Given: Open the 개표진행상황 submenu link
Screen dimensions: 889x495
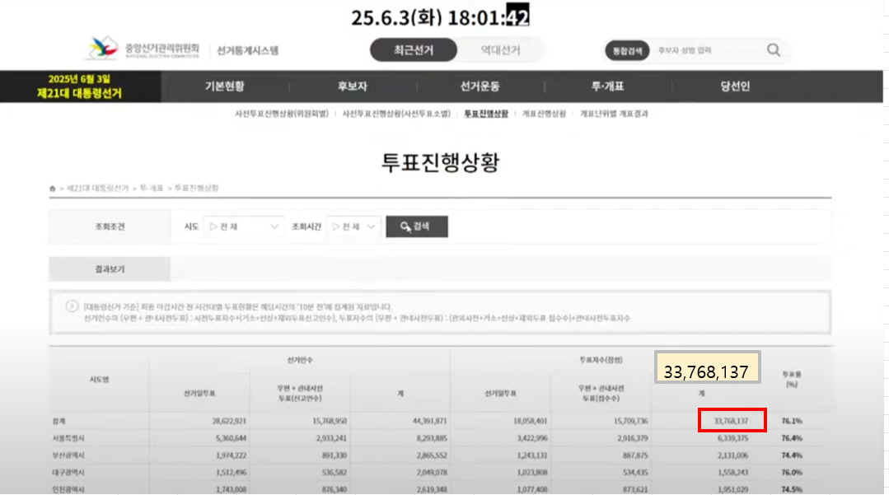Looking at the screenshot, I should point(544,114).
